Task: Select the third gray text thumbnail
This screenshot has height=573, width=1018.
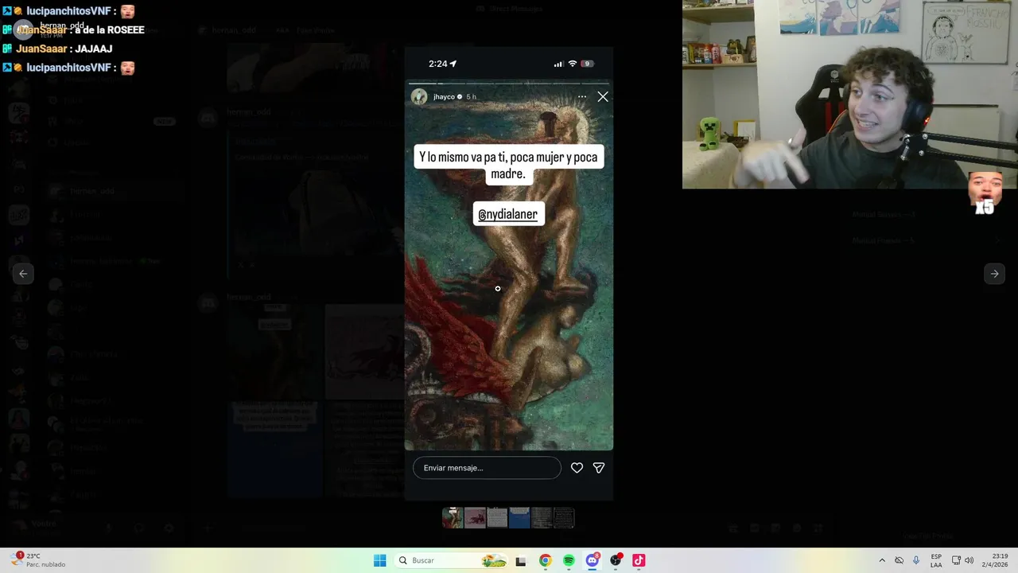Action: [497, 518]
